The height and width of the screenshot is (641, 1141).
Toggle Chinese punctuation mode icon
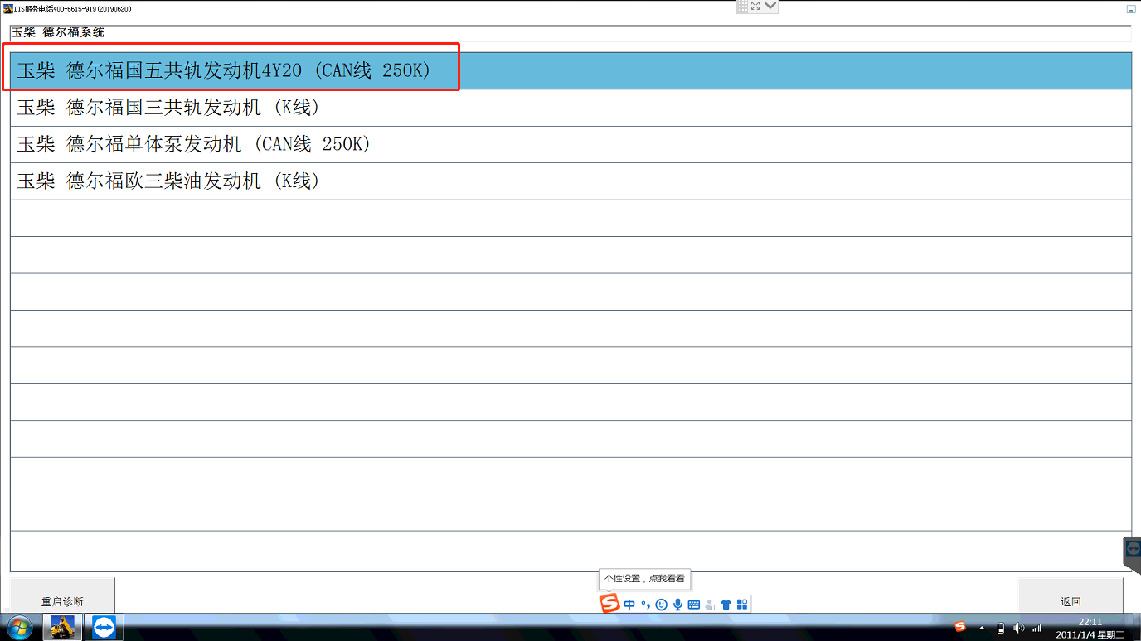pyautogui.click(x=645, y=605)
